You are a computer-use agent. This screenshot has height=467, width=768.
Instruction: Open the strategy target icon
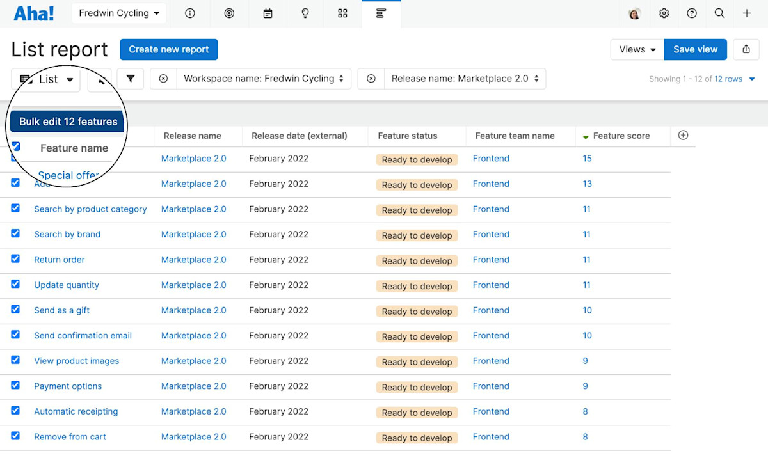[x=229, y=13]
